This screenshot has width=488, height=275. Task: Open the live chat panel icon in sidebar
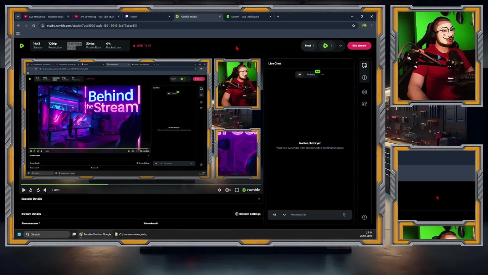(364, 65)
